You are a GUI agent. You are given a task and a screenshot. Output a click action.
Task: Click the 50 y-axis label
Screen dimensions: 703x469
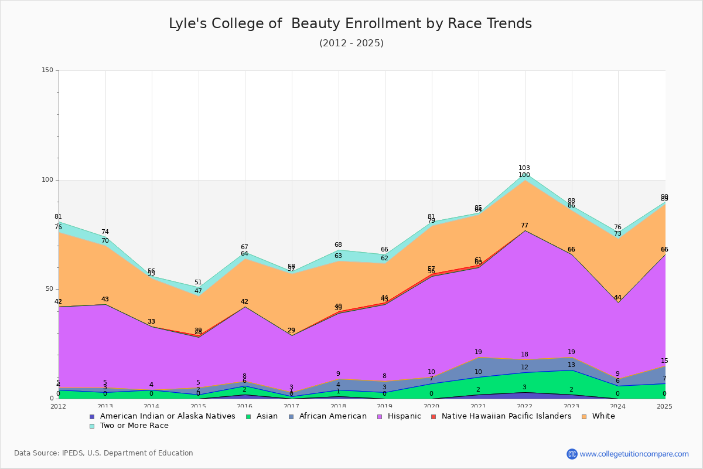click(49, 289)
